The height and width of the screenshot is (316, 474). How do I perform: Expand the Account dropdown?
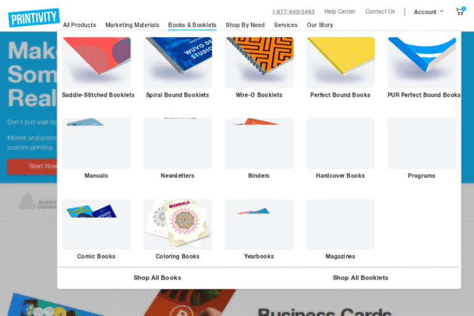[428, 12]
